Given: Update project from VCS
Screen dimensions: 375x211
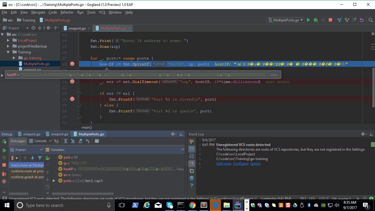Looking at the screenshot, I should (x=340, y=20).
